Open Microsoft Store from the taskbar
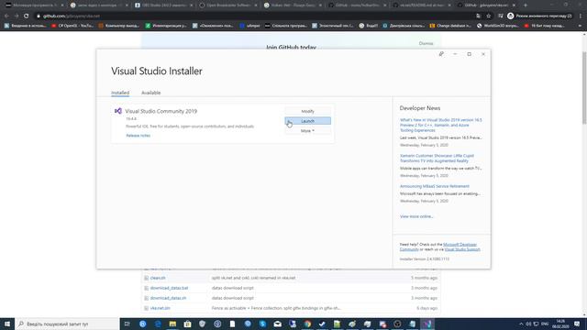The height and width of the screenshot is (330, 587). (x=187, y=324)
